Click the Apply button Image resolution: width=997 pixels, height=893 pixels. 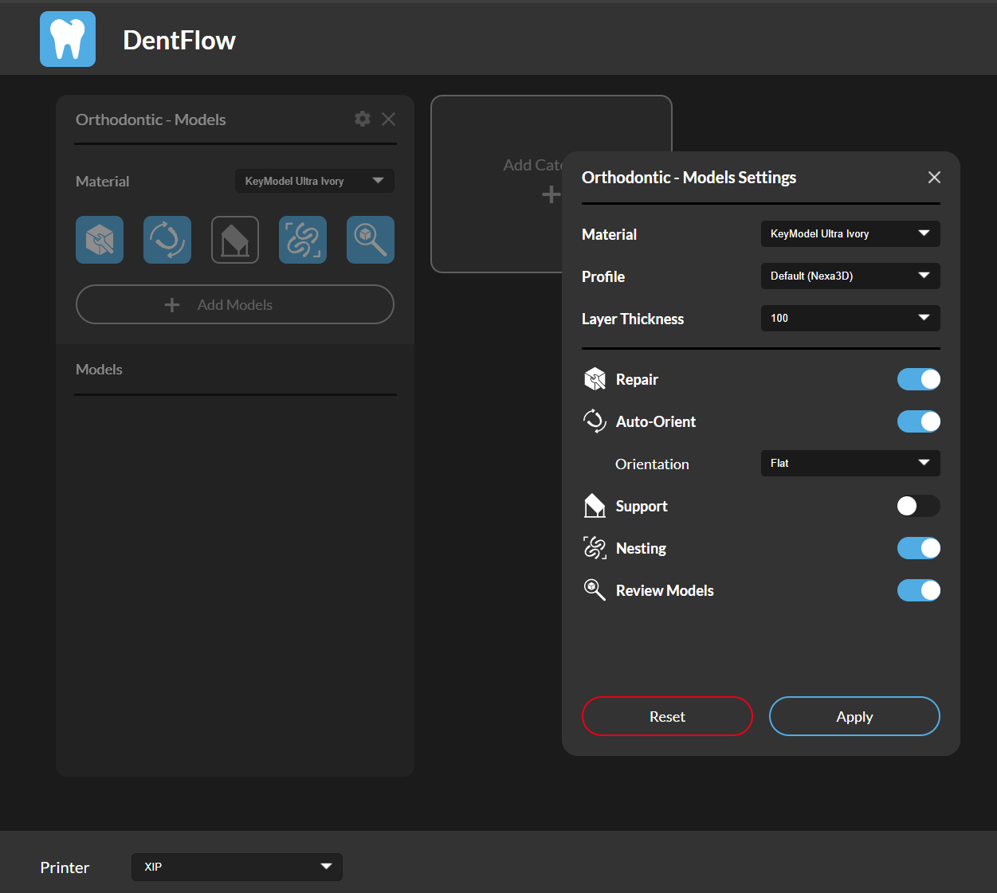[854, 716]
